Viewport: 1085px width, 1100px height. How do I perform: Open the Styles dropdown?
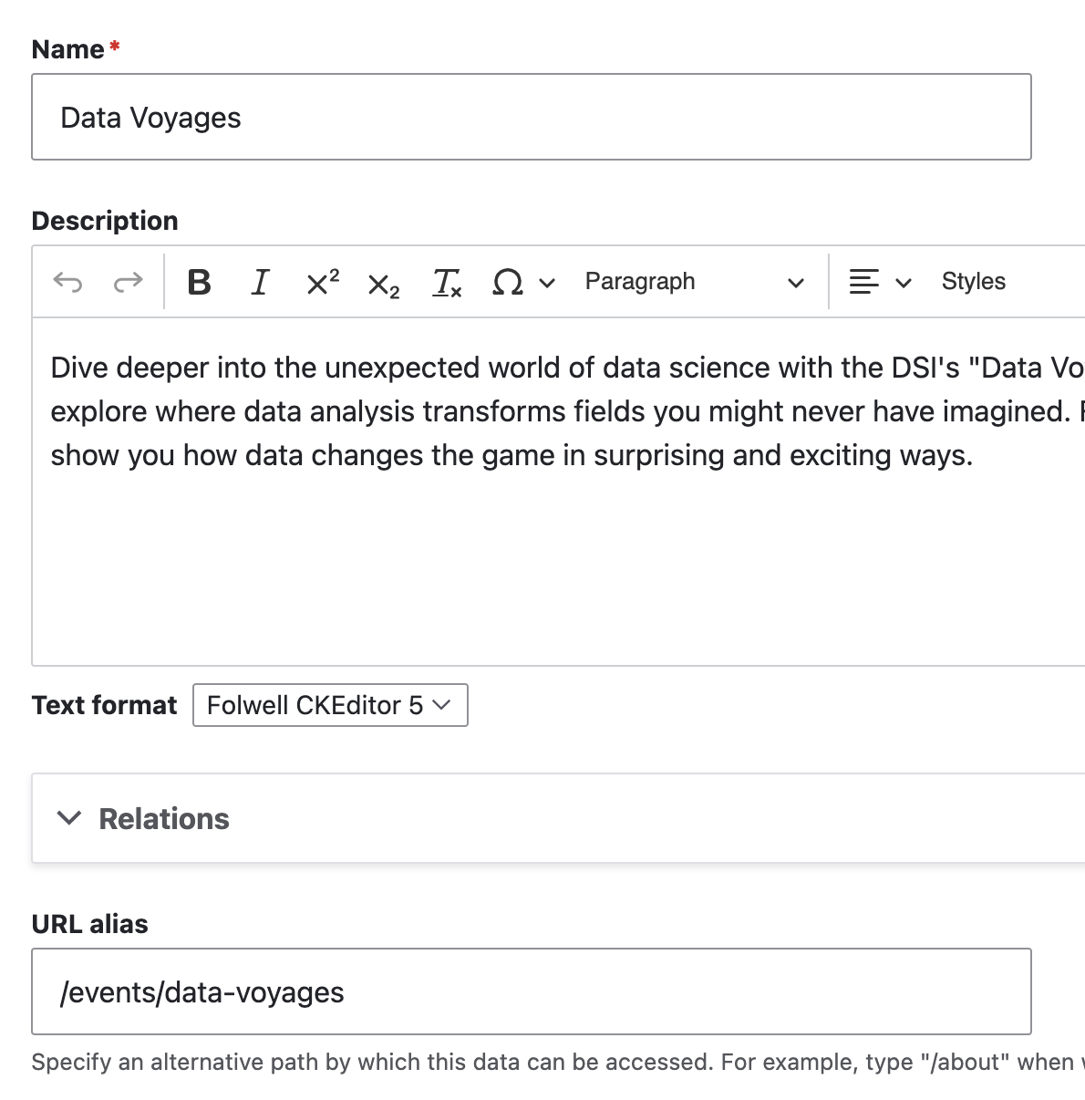[x=974, y=282]
